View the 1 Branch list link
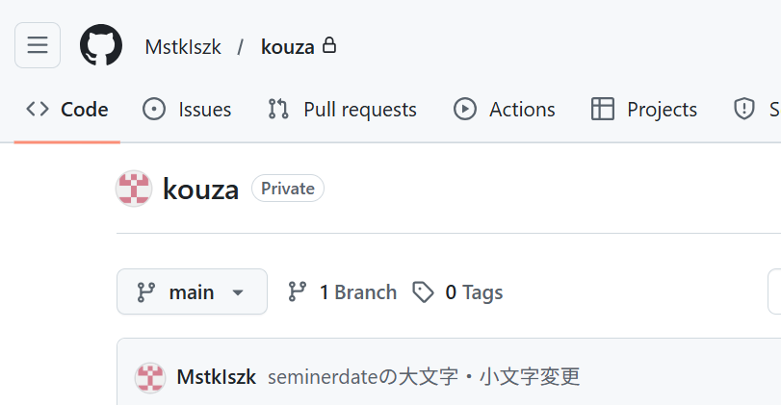 pyautogui.click(x=342, y=292)
